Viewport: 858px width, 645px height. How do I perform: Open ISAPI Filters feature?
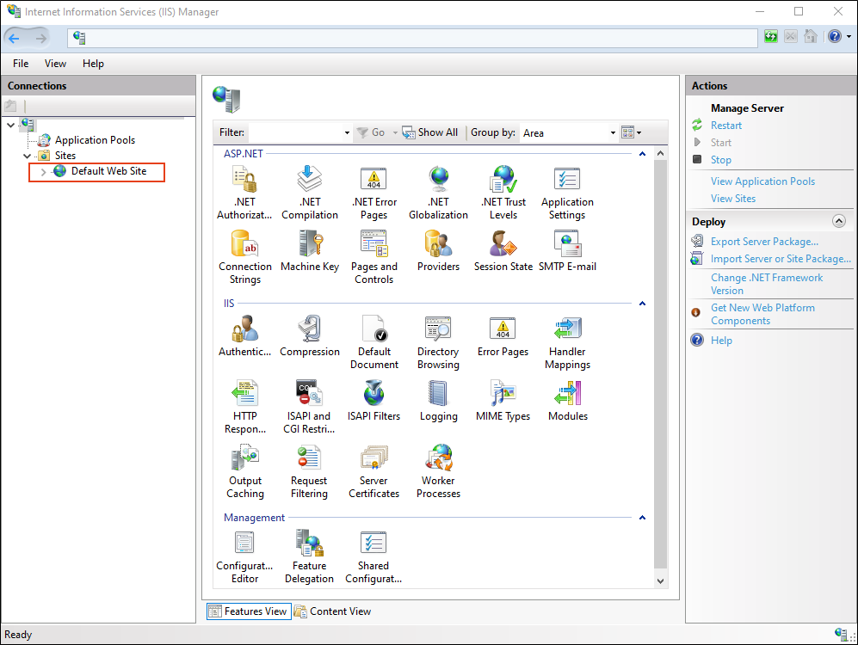pos(373,402)
